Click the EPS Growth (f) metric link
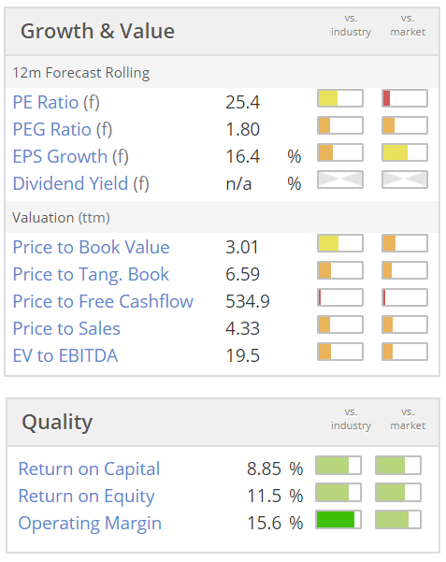The height and width of the screenshot is (562, 446). tap(71, 156)
